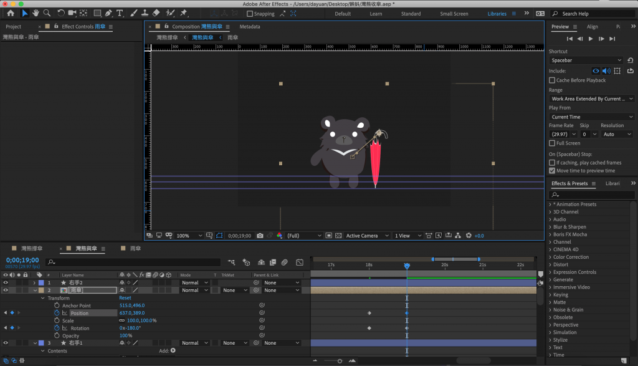Viewport: 638px width, 366px height.
Task: Enable the Snapping checkbox
Action: [x=250, y=14]
